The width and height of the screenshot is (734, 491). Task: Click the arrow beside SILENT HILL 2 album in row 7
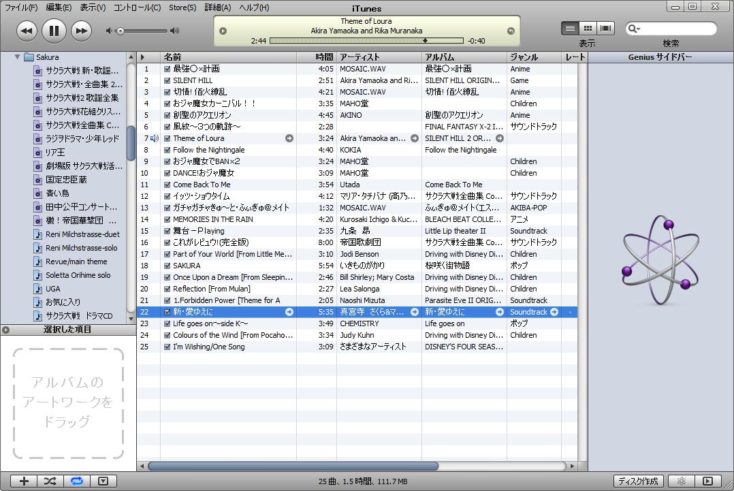pos(500,138)
